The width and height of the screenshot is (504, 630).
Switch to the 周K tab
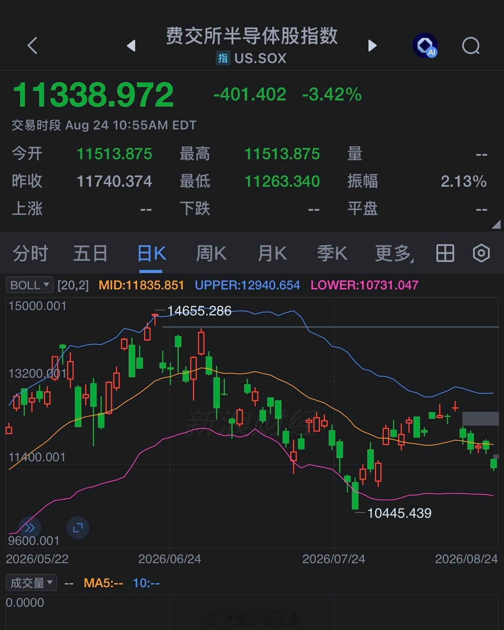tap(211, 254)
